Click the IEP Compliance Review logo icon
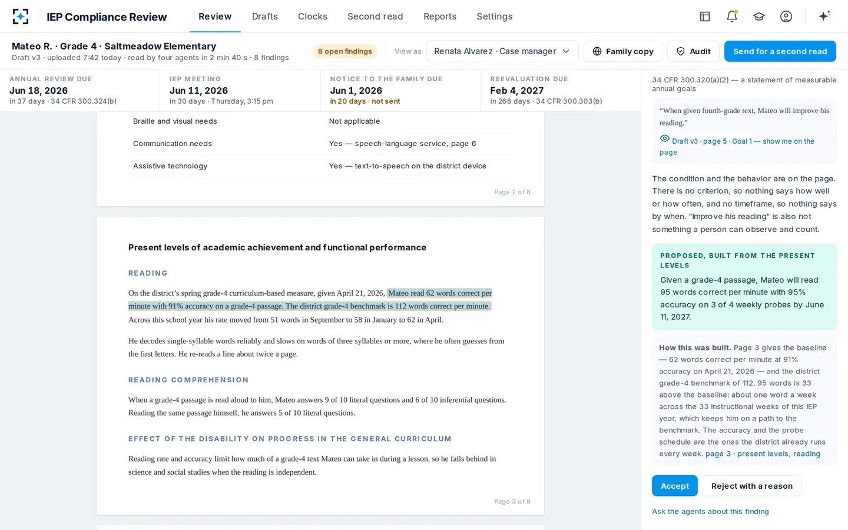Screen dimensions: 848x530 click(x=21, y=16)
